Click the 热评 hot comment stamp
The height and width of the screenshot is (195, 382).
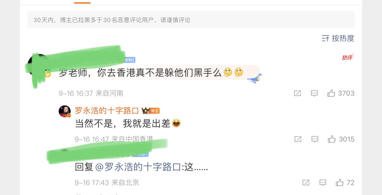348,57
